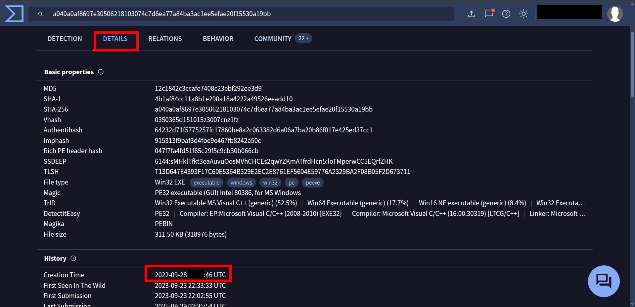Open the user profile avatar

pyautogui.click(x=615, y=14)
